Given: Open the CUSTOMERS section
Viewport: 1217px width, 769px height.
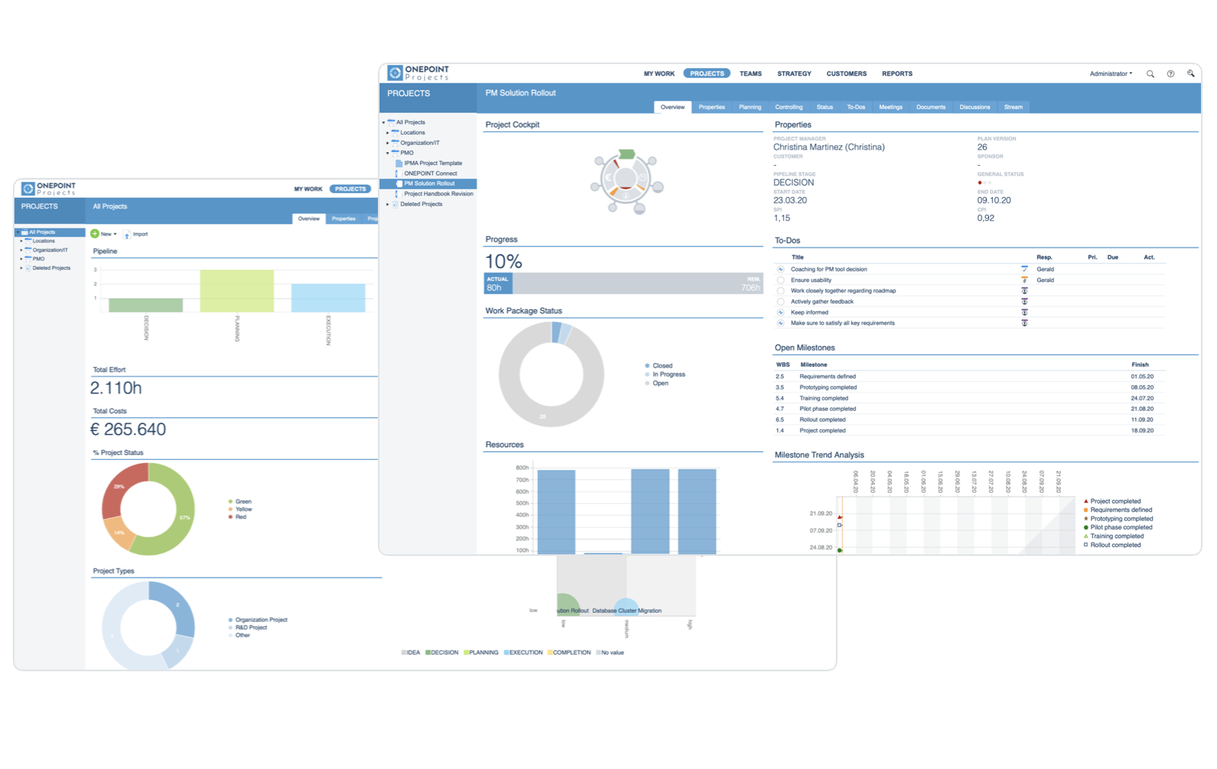Looking at the screenshot, I should coord(846,74).
